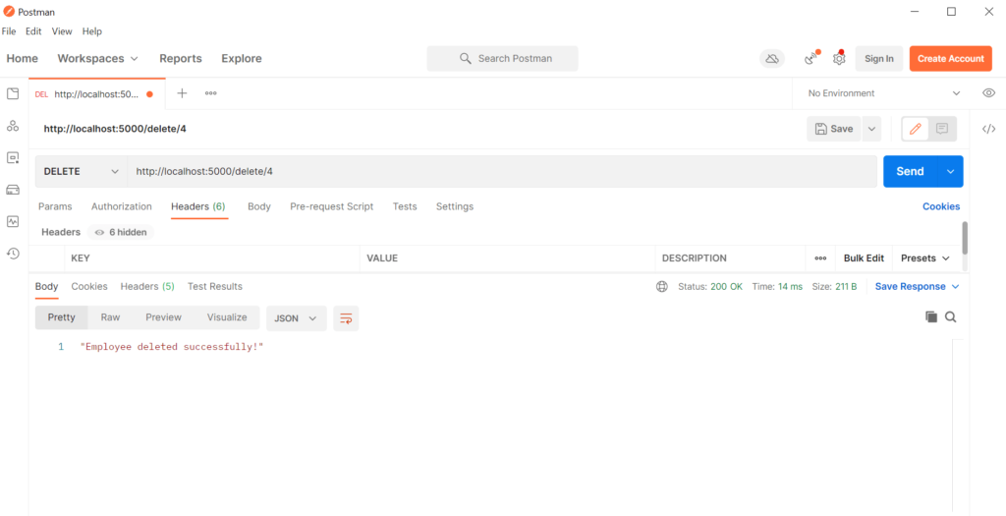Screen dimensions: 1006x516
Task: Open the Environments sidebar icon
Action: click(x=13, y=157)
